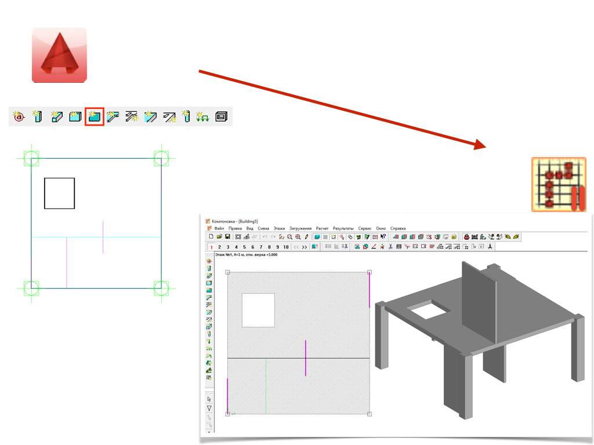594x445 pixels.
Task: Click the create load arrows icon
Action: click(x=202, y=116)
